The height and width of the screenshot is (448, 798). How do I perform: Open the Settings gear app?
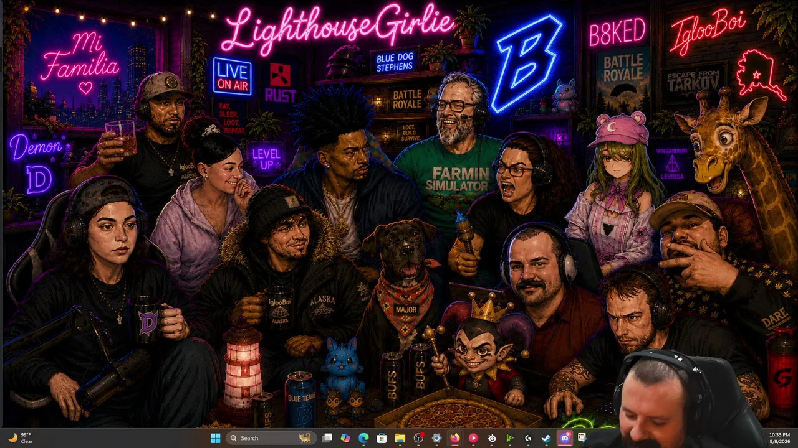436,438
